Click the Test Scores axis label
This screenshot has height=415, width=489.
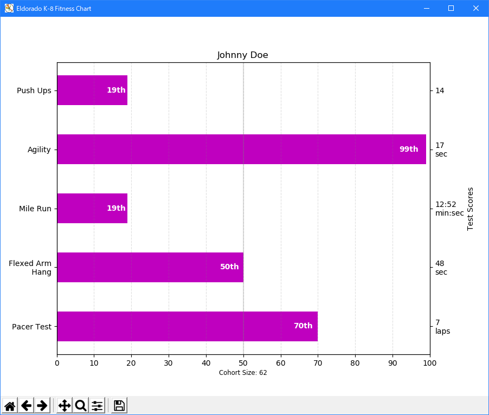point(470,208)
